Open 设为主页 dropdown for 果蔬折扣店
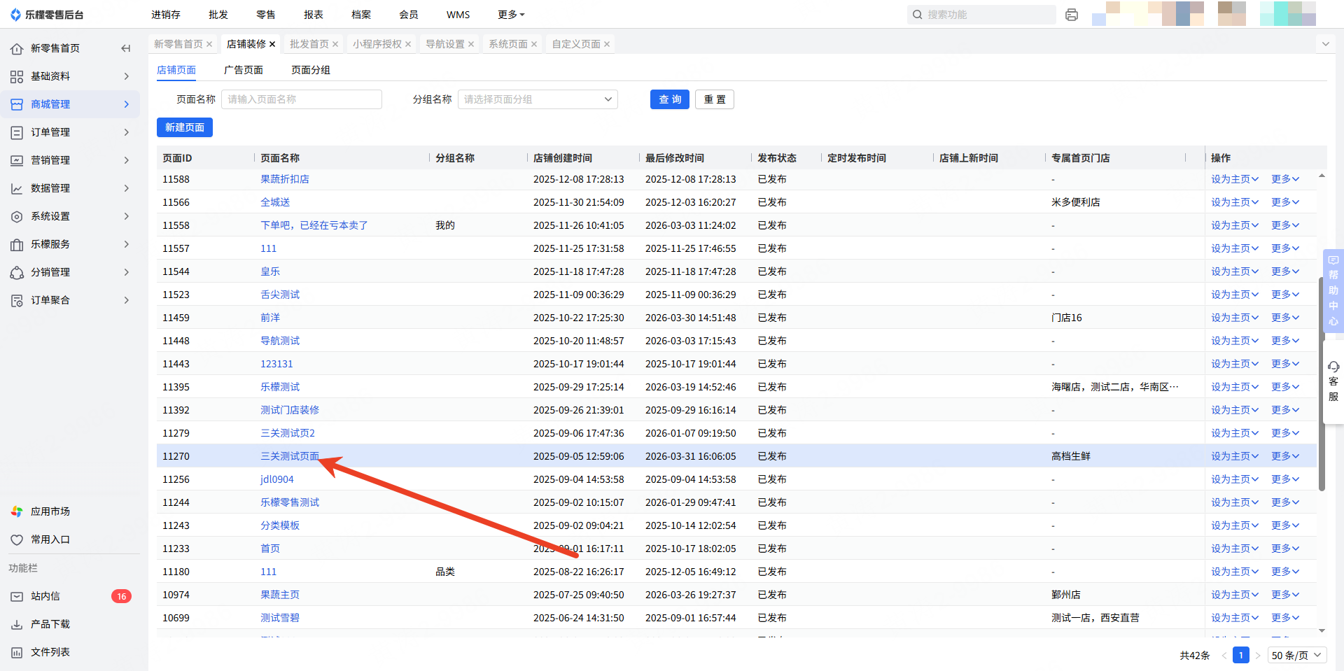Screen dimensions: 1344x671 click(x=1235, y=179)
